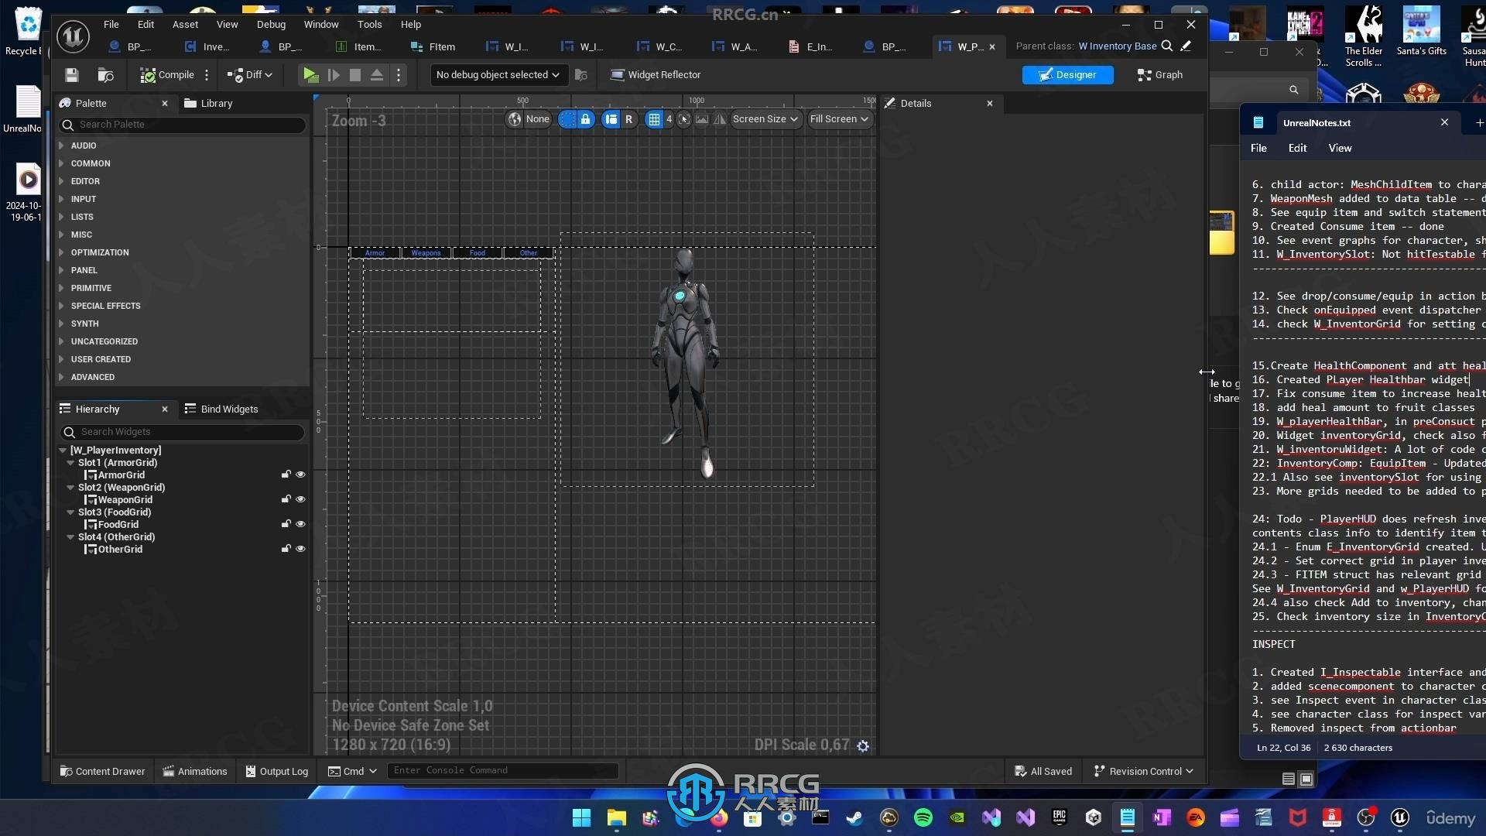This screenshot has height=836, width=1486.
Task: Open Screen Size dropdown
Action: 765,119
